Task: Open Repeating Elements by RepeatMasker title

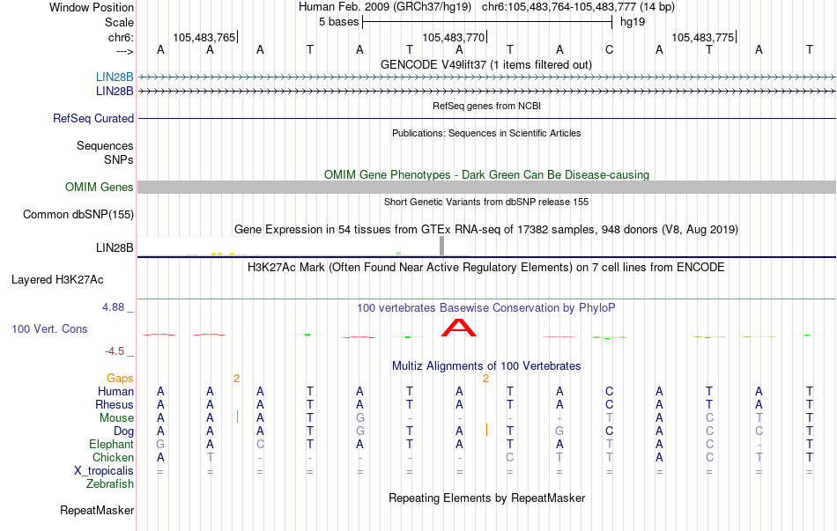Action: [486, 498]
